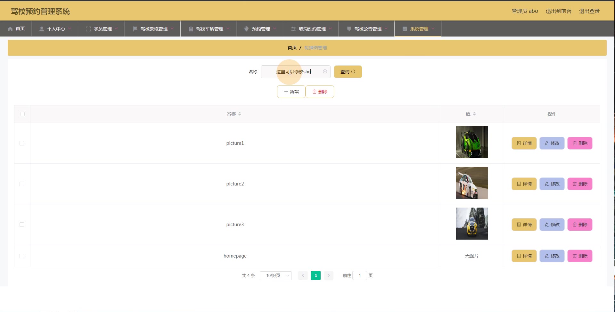
Task: Click 首页 in the breadcrumb bar
Action: click(292, 48)
